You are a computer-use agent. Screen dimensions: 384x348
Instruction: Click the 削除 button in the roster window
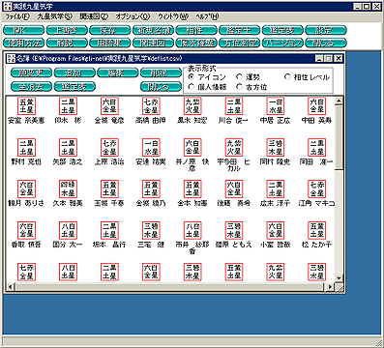click(161, 72)
